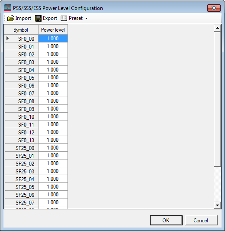This screenshot has height=231, width=225.
Task: Select the SF0_00 power level cell
Action: click(x=53, y=39)
